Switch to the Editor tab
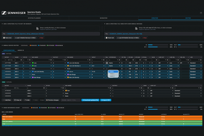This screenshot has height=136, width=204. click(188, 18)
